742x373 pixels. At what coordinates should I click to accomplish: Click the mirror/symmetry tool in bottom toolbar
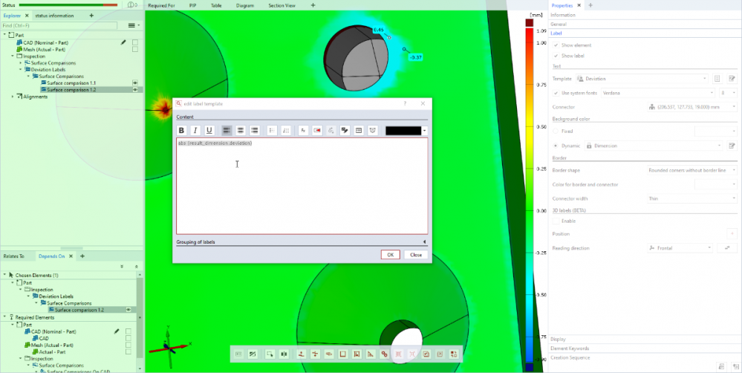(x=284, y=354)
